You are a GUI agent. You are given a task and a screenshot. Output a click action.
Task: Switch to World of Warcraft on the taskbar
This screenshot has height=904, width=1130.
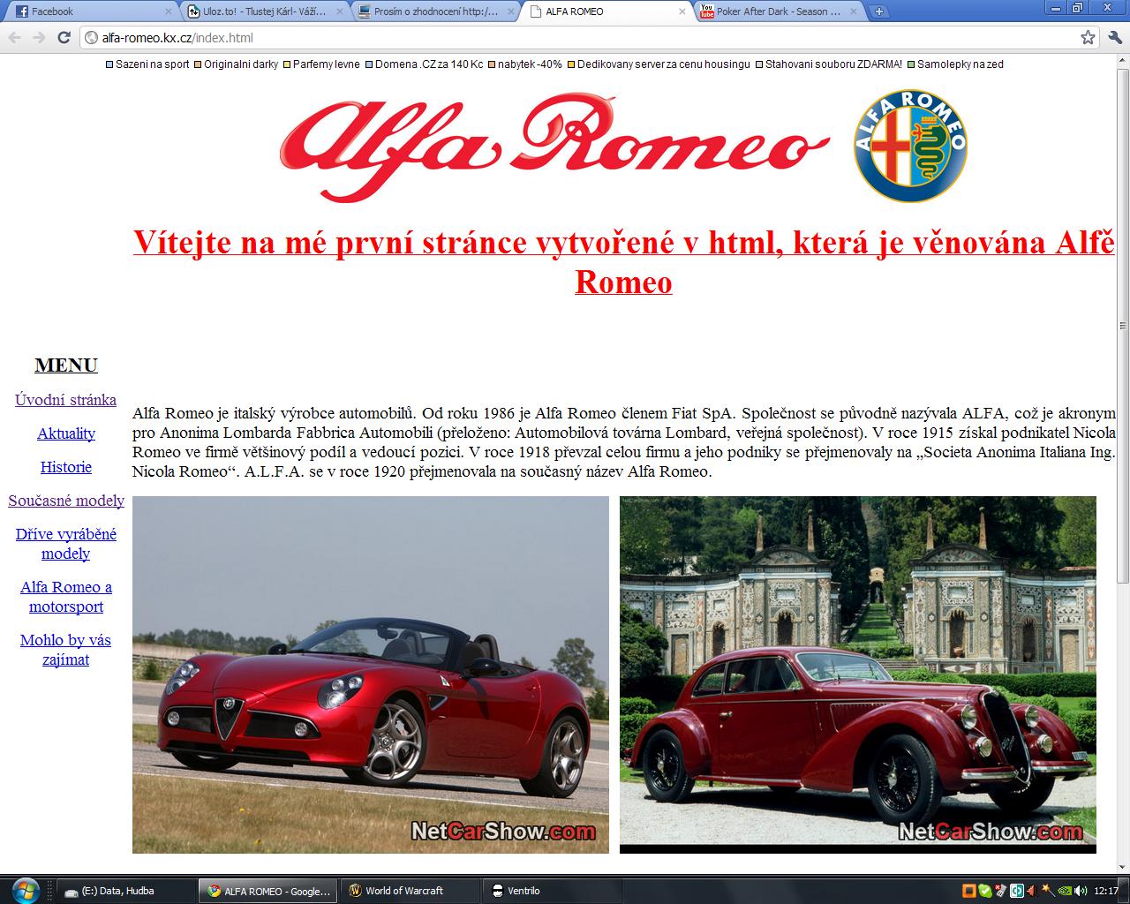tap(409, 891)
